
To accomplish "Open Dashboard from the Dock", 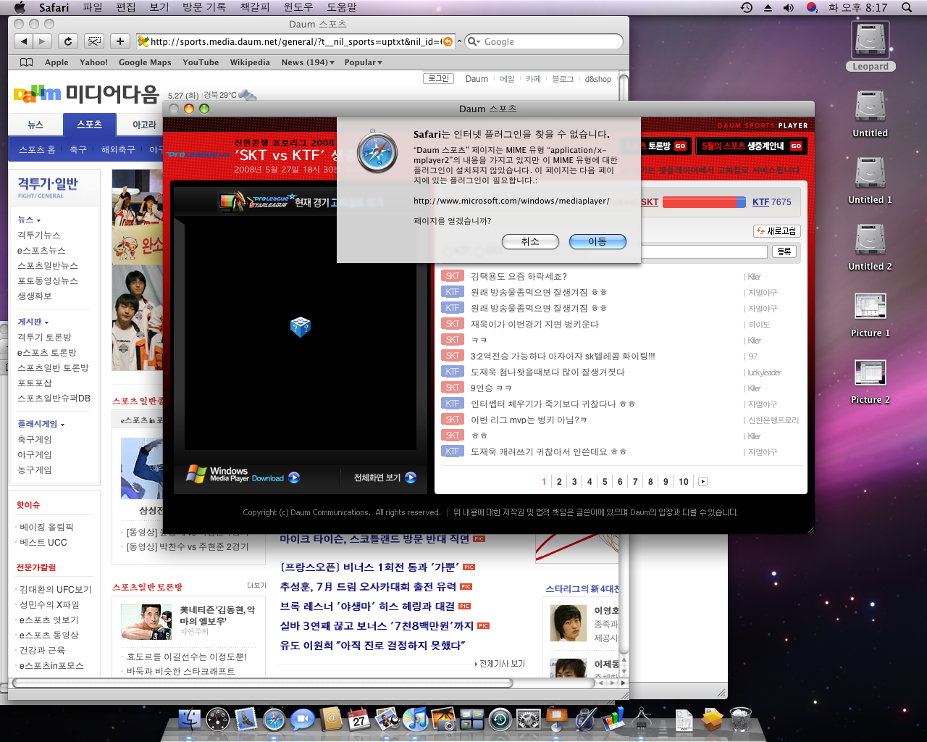I will 217,720.
